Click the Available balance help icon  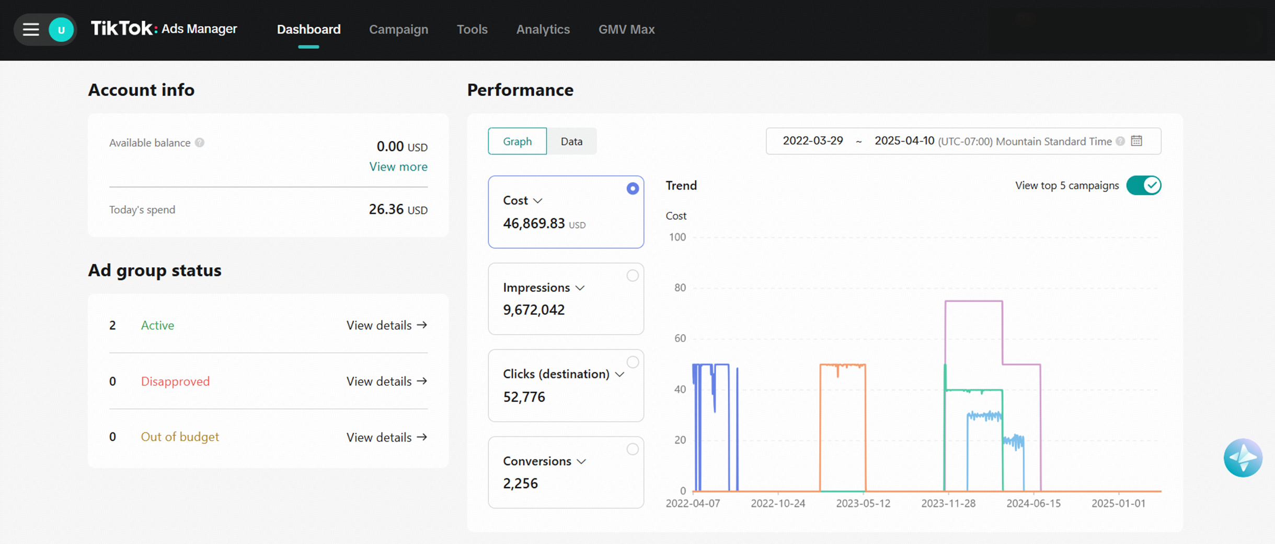pyautogui.click(x=200, y=143)
